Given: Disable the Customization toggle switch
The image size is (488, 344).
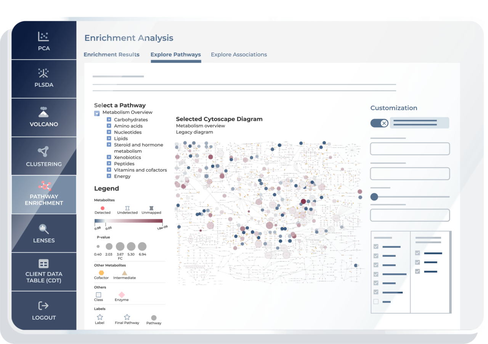Looking at the screenshot, I should 379,123.
